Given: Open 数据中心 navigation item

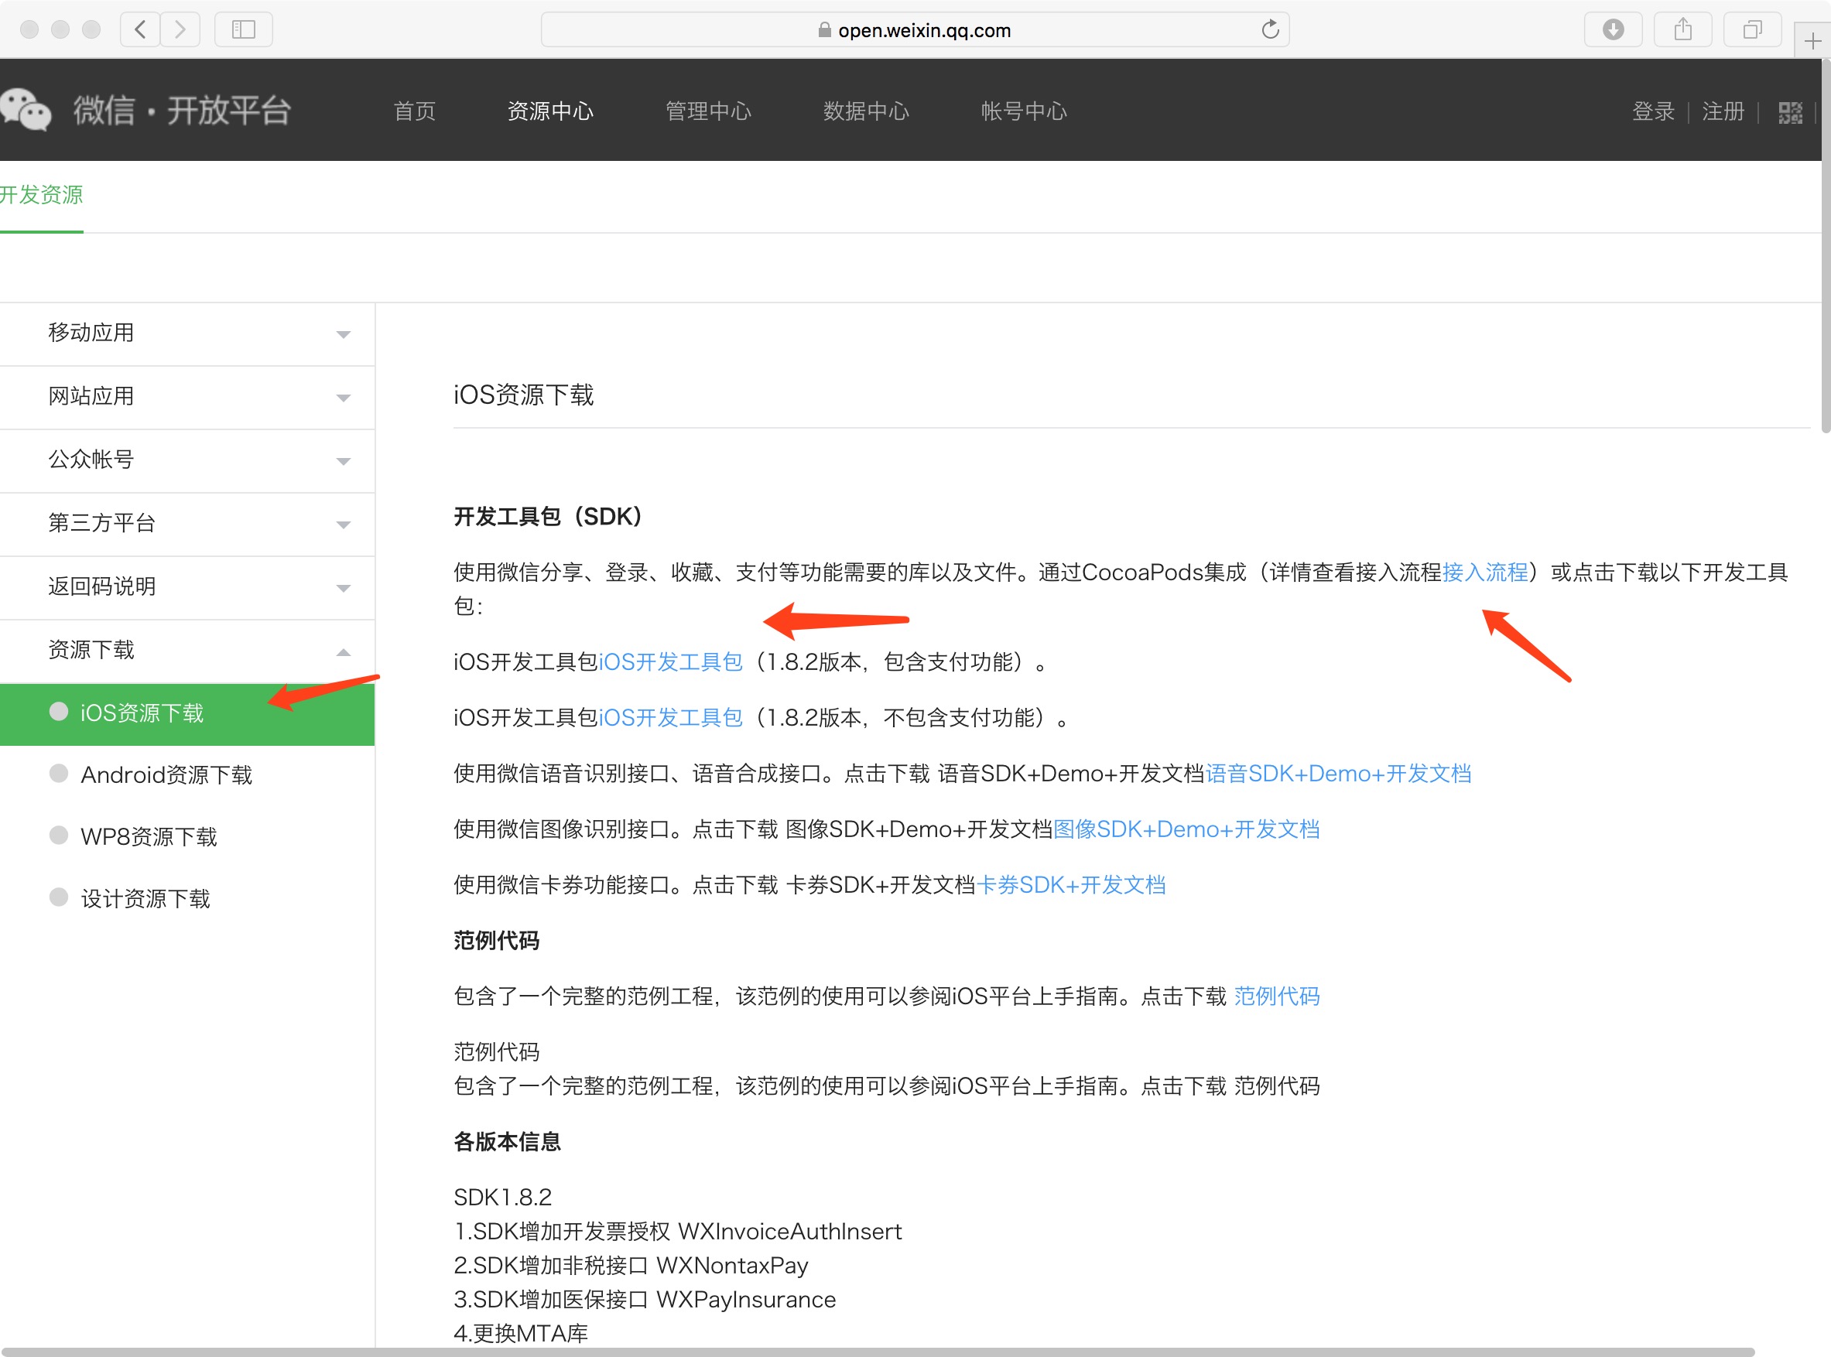Looking at the screenshot, I should [865, 111].
